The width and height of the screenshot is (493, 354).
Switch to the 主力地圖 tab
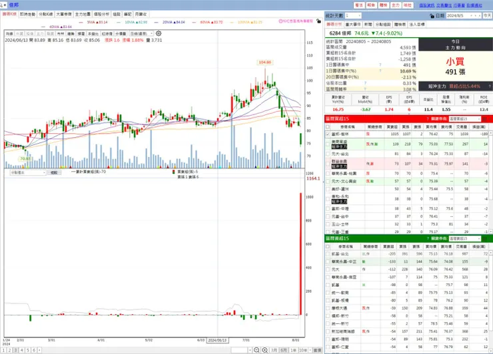pyautogui.click(x=83, y=15)
